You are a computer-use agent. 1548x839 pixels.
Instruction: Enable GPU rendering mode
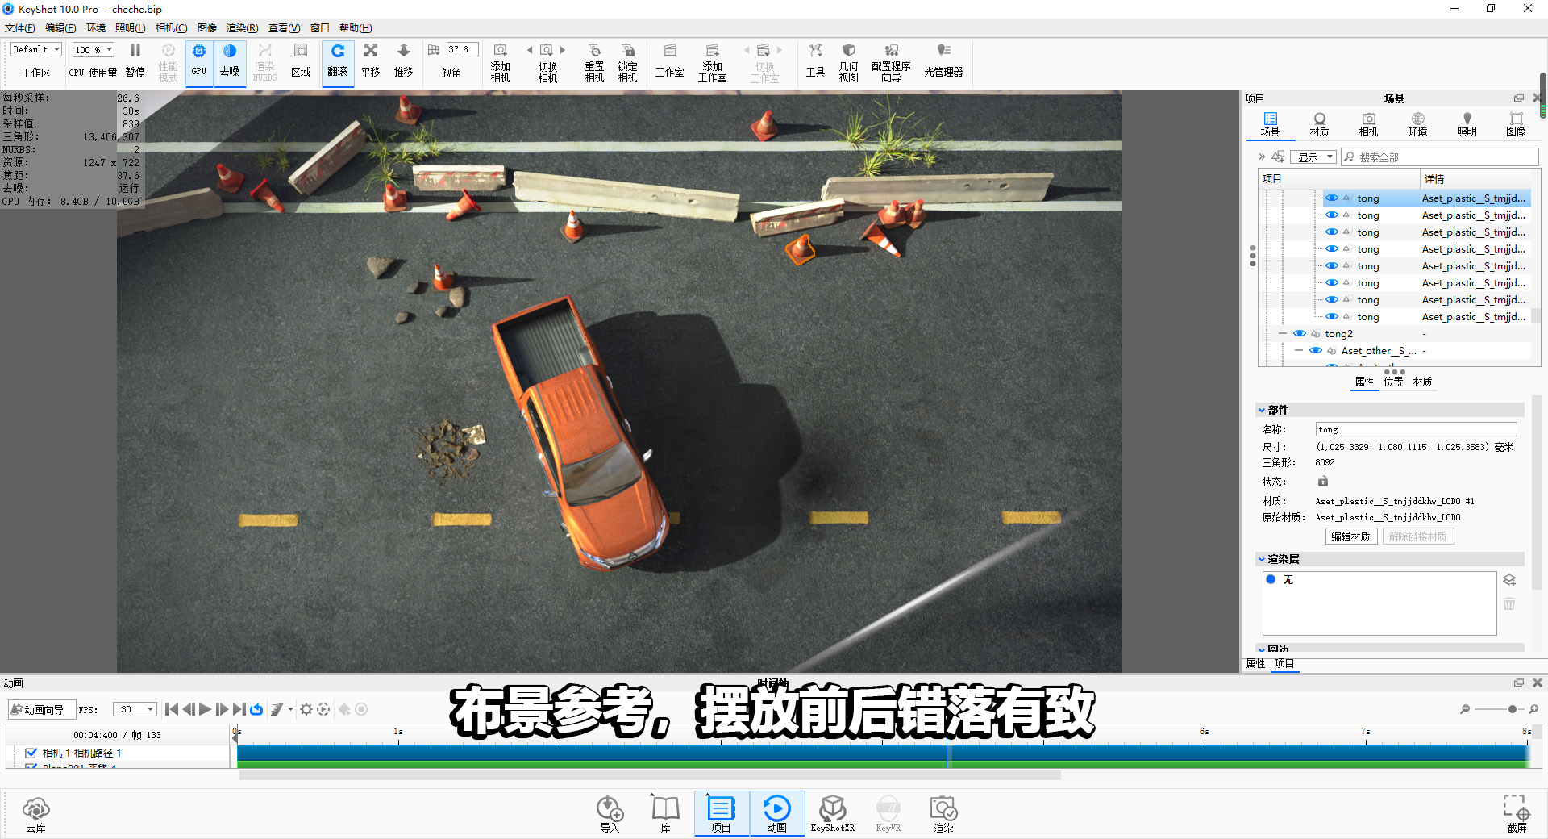(198, 61)
